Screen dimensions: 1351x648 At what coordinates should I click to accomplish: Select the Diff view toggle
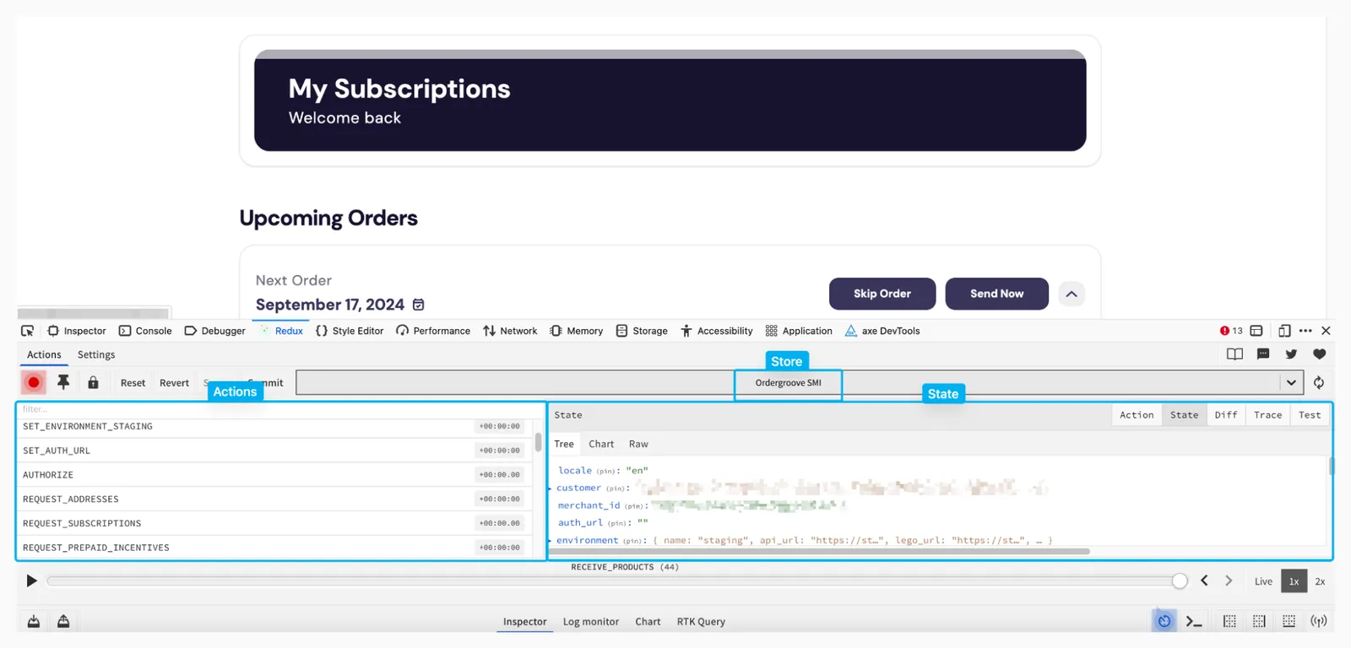pyautogui.click(x=1226, y=415)
